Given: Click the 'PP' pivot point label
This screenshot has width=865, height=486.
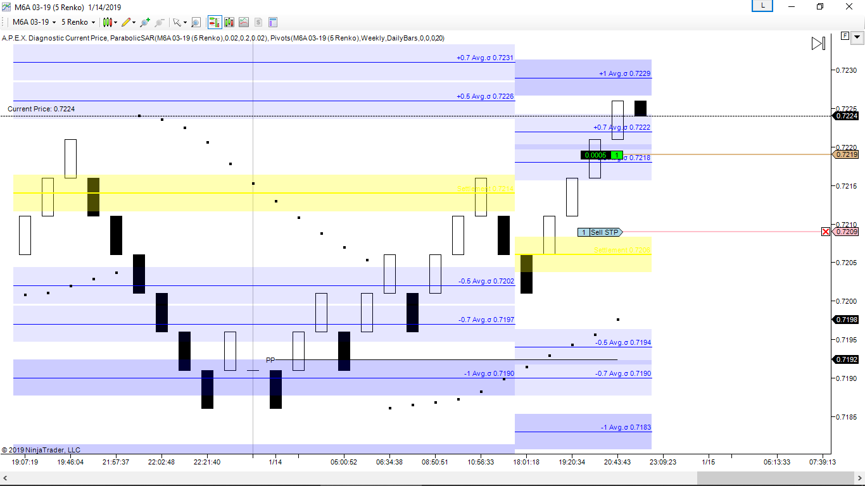Looking at the screenshot, I should [270, 360].
